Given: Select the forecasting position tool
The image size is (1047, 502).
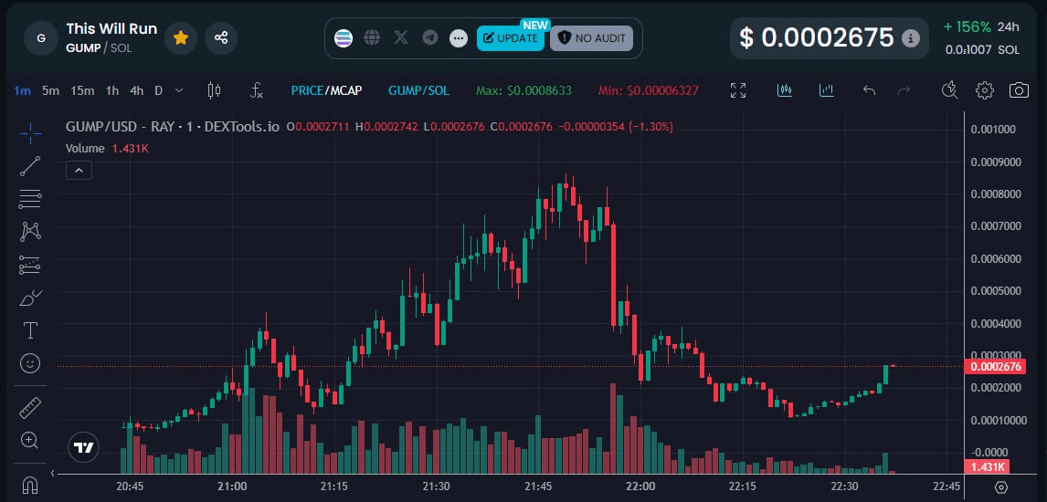Looking at the screenshot, I should pos(30,265).
